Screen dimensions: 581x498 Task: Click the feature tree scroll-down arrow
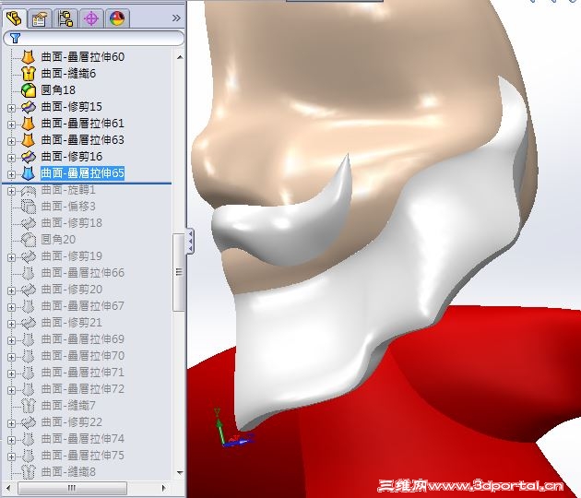(180, 473)
